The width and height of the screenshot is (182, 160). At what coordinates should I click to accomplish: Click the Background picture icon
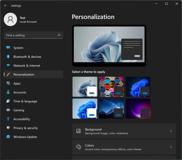(x=79, y=131)
